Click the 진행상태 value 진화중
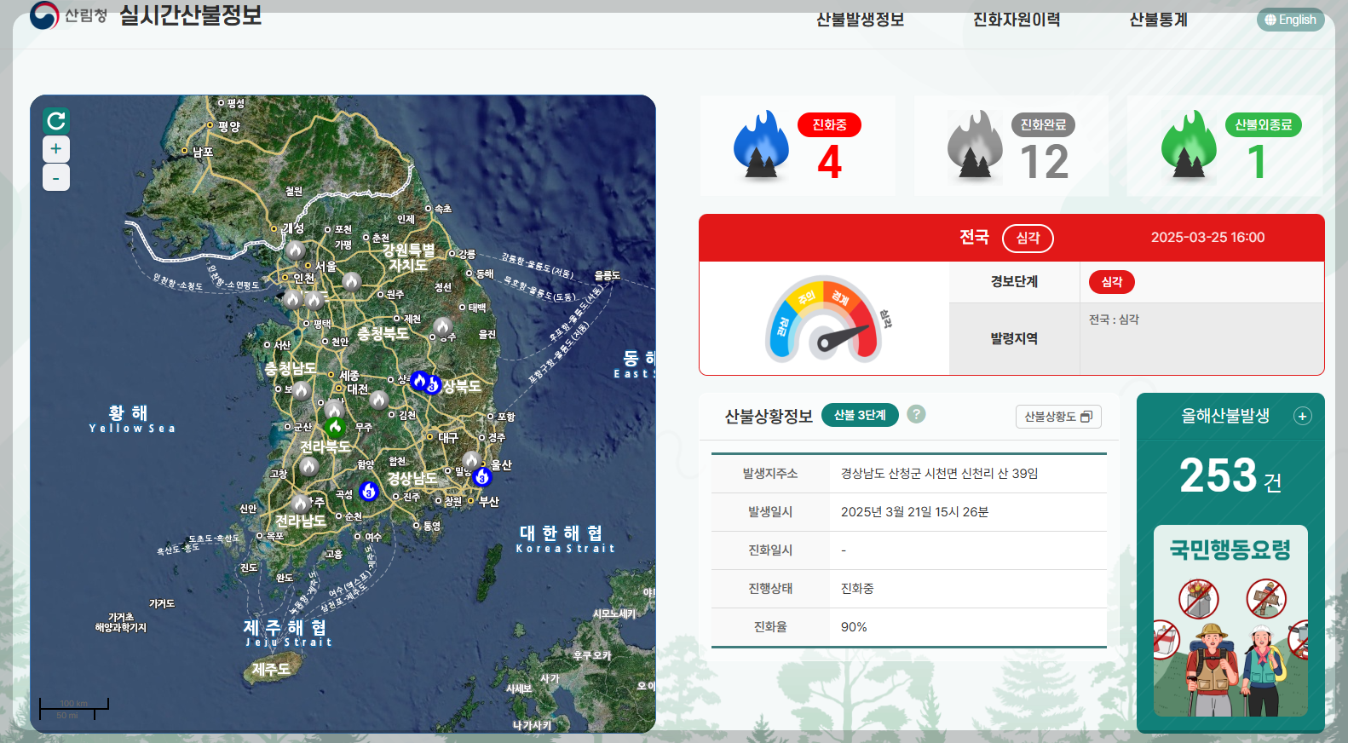 (x=857, y=589)
